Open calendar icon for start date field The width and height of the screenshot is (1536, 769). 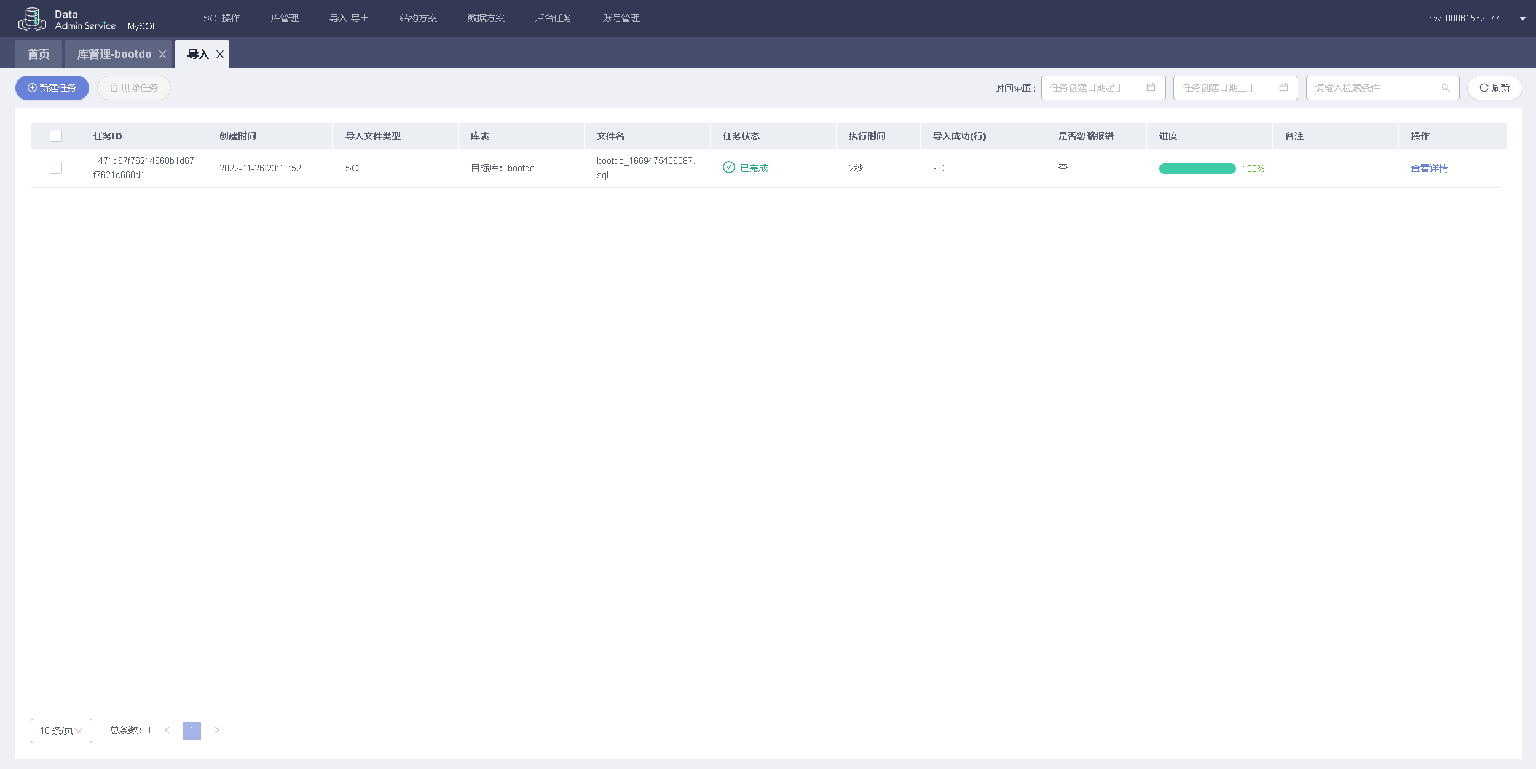[x=1151, y=87]
